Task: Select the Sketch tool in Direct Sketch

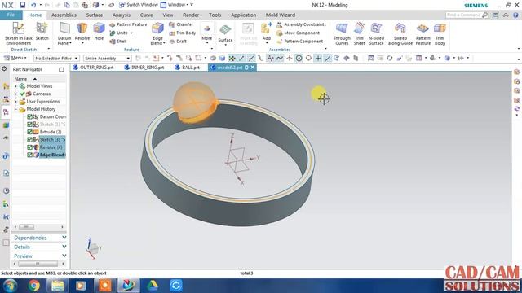Action: point(42,32)
